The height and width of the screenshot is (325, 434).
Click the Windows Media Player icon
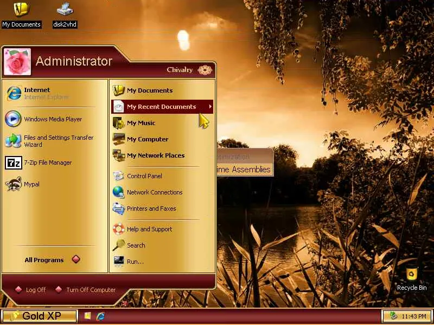click(13, 119)
